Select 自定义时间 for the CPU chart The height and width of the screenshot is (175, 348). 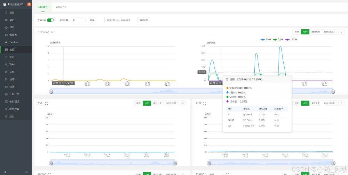click(171, 103)
